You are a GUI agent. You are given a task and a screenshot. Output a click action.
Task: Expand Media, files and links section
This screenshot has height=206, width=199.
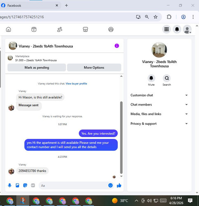point(159,114)
